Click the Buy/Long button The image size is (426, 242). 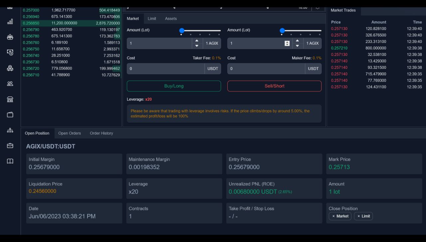pos(174,86)
